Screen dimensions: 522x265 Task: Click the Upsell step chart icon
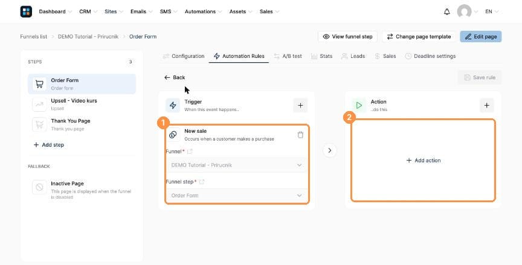coord(39,104)
